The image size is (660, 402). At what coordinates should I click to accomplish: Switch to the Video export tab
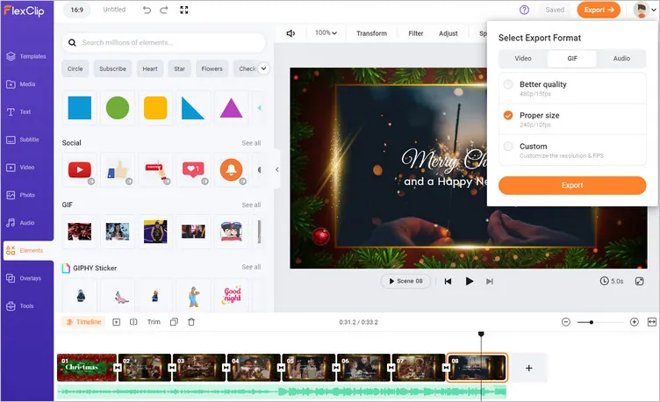[523, 59]
